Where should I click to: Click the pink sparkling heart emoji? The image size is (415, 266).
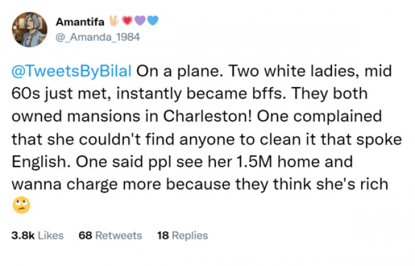click(126, 22)
